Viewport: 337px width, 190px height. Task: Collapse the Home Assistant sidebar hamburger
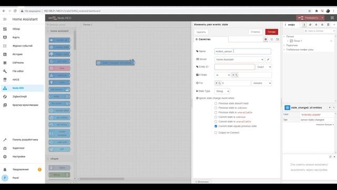[5, 19]
